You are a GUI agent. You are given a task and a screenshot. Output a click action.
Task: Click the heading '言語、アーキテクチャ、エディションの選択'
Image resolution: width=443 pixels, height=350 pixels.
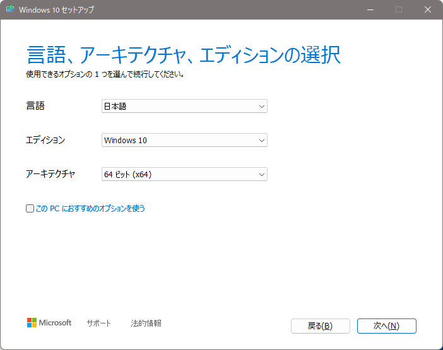click(184, 55)
